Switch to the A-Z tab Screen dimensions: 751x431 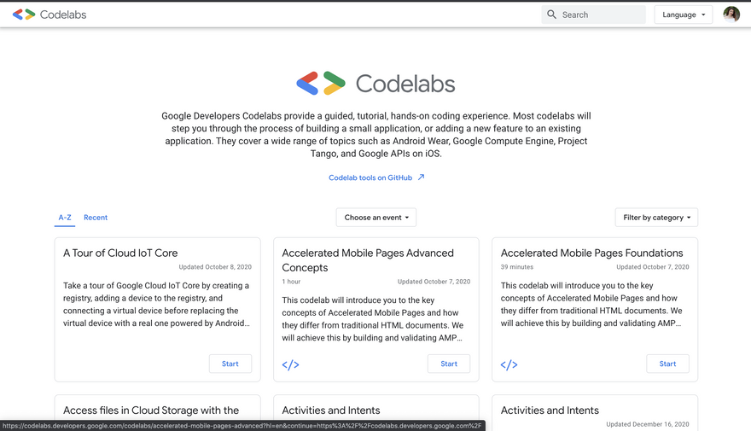[65, 218]
